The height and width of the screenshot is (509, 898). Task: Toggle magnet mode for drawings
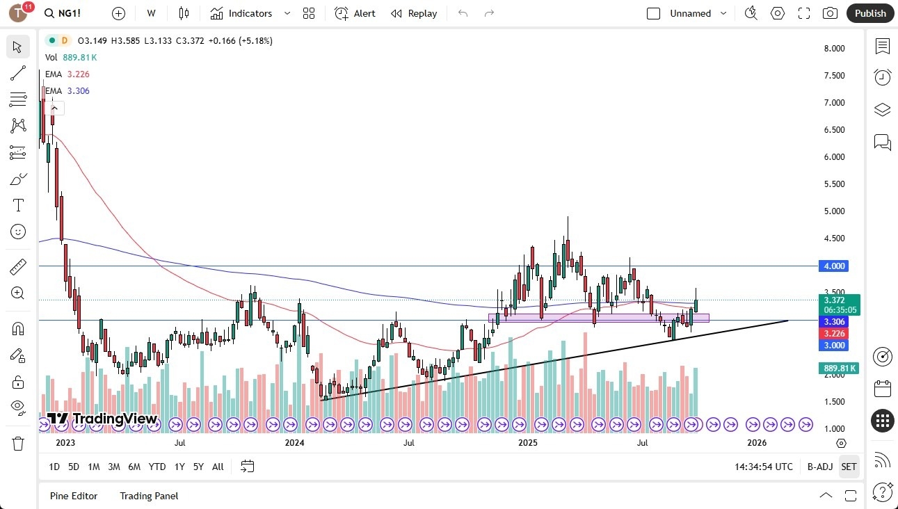(18, 328)
